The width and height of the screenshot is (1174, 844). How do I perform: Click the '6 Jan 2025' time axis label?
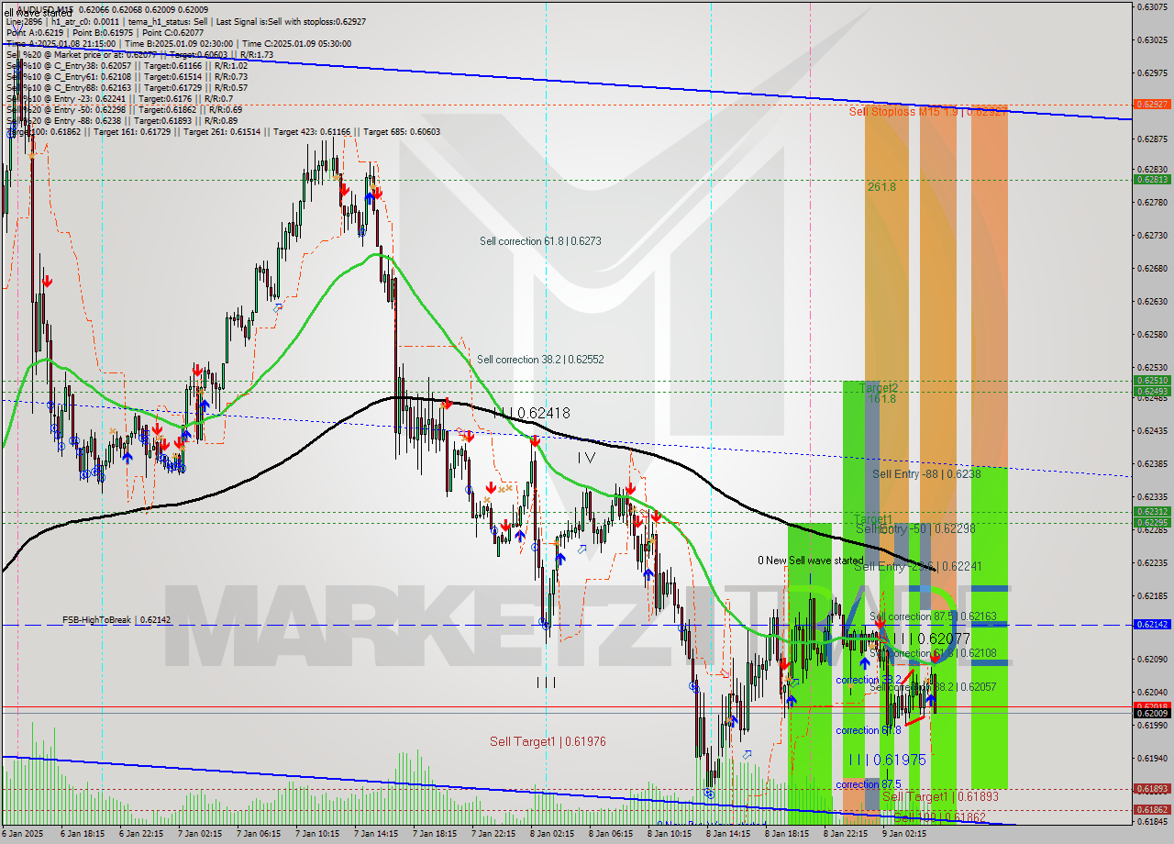click(24, 835)
